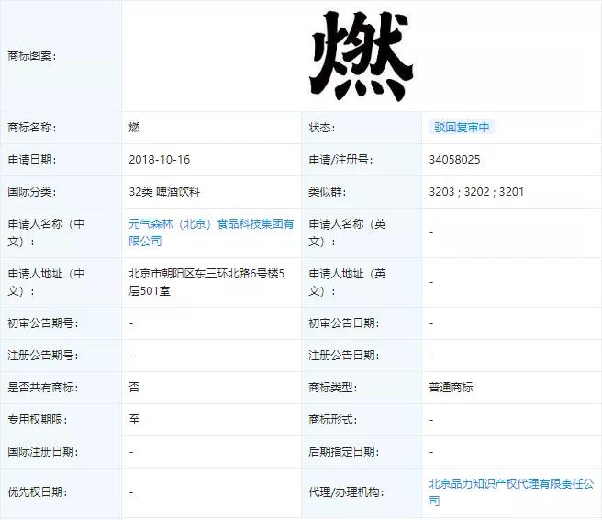Screen dimensions: 602x520
Task: Click the trademark name value 燃
Action: point(134,127)
